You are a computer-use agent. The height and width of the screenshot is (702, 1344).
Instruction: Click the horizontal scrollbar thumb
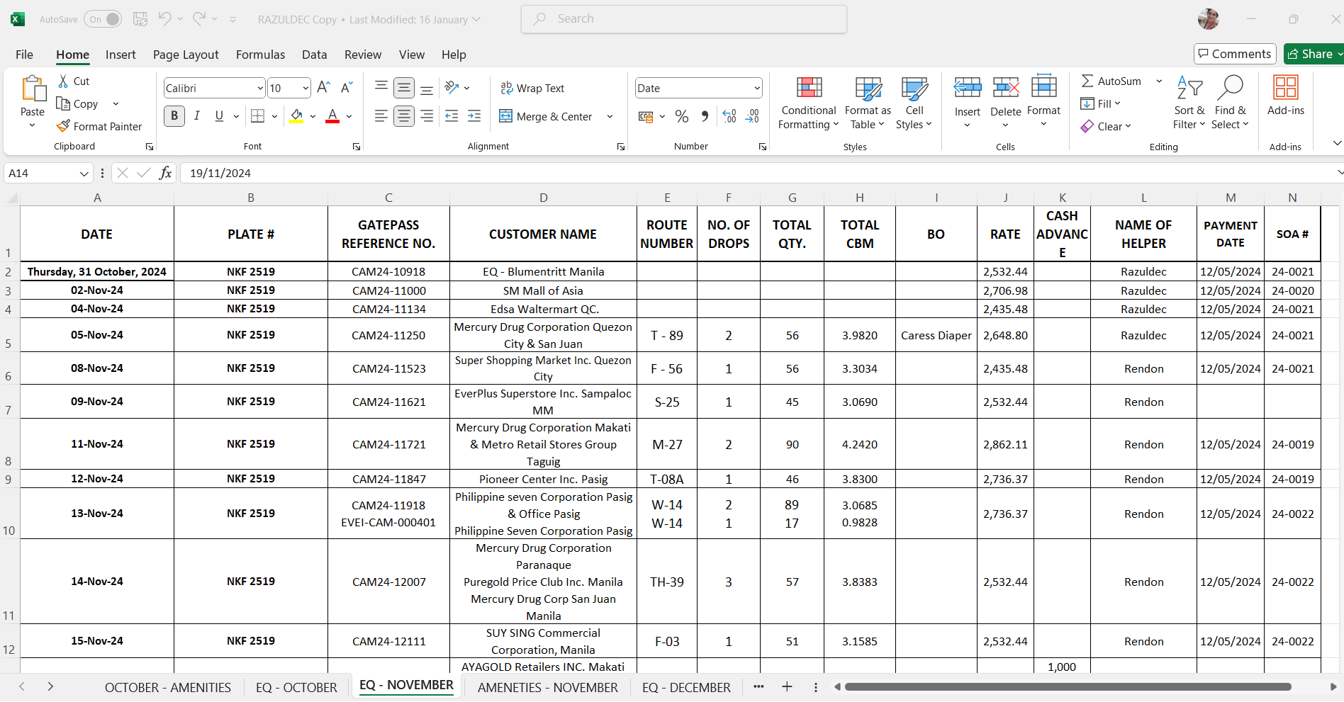1068,686
